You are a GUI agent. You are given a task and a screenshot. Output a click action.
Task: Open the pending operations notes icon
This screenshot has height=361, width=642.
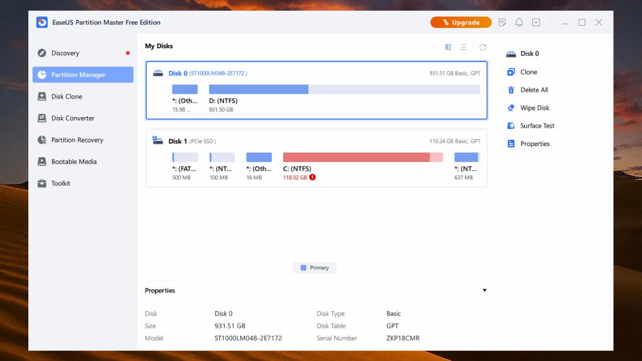[502, 22]
